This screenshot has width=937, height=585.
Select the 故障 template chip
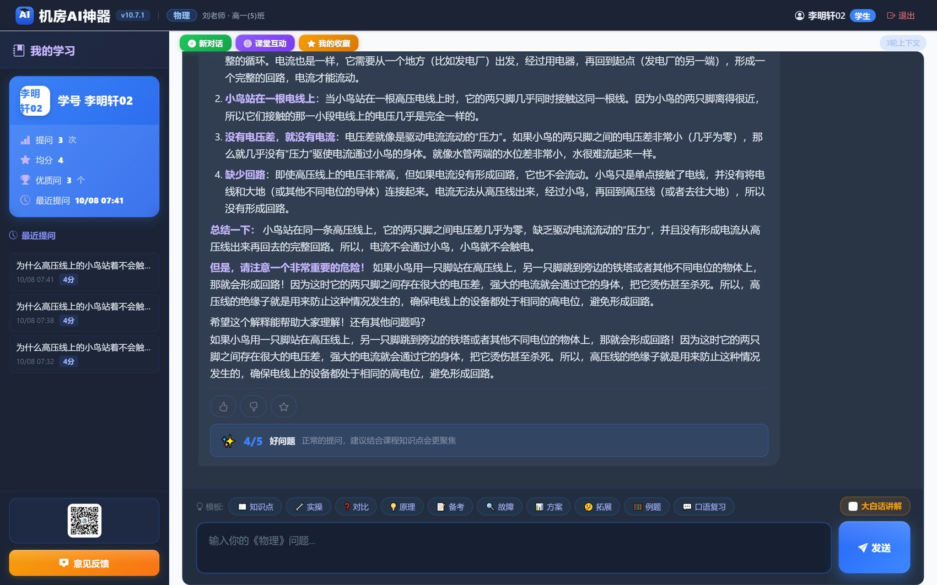pos(500,506)
